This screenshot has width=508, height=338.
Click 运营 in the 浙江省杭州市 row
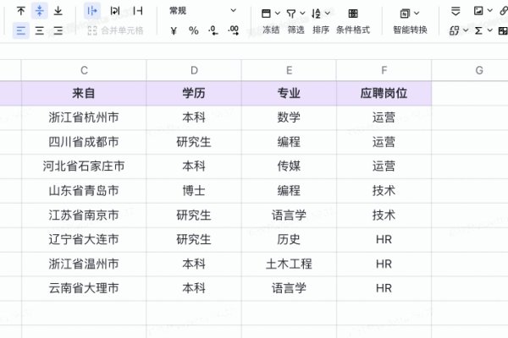point(384,117)
